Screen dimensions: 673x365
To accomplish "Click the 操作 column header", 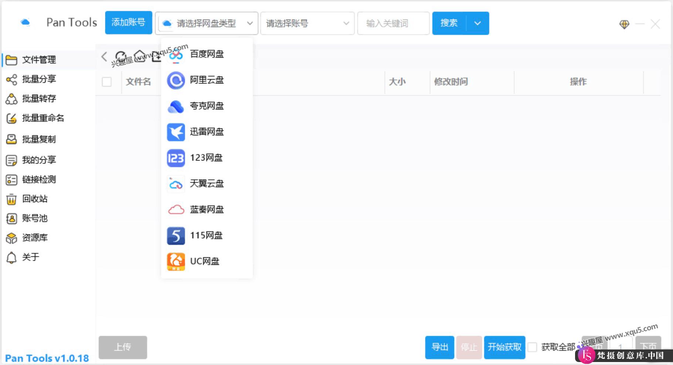I will click(x=578, y=82).
